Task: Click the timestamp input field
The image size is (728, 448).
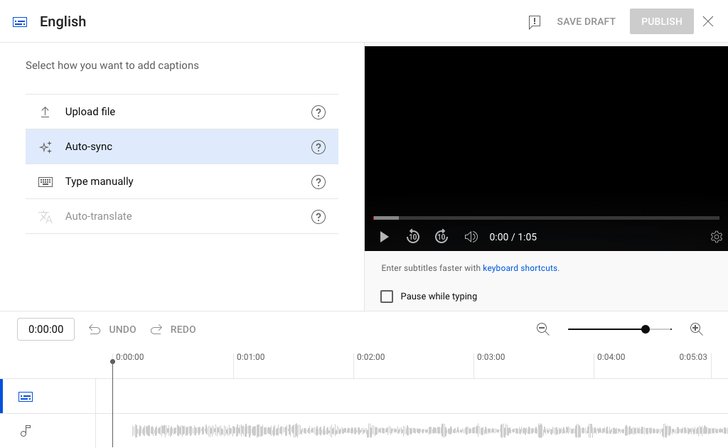Action: (45, 329)
